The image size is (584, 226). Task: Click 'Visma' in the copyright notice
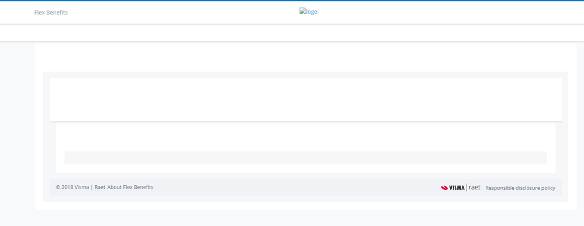pos(82,187)
